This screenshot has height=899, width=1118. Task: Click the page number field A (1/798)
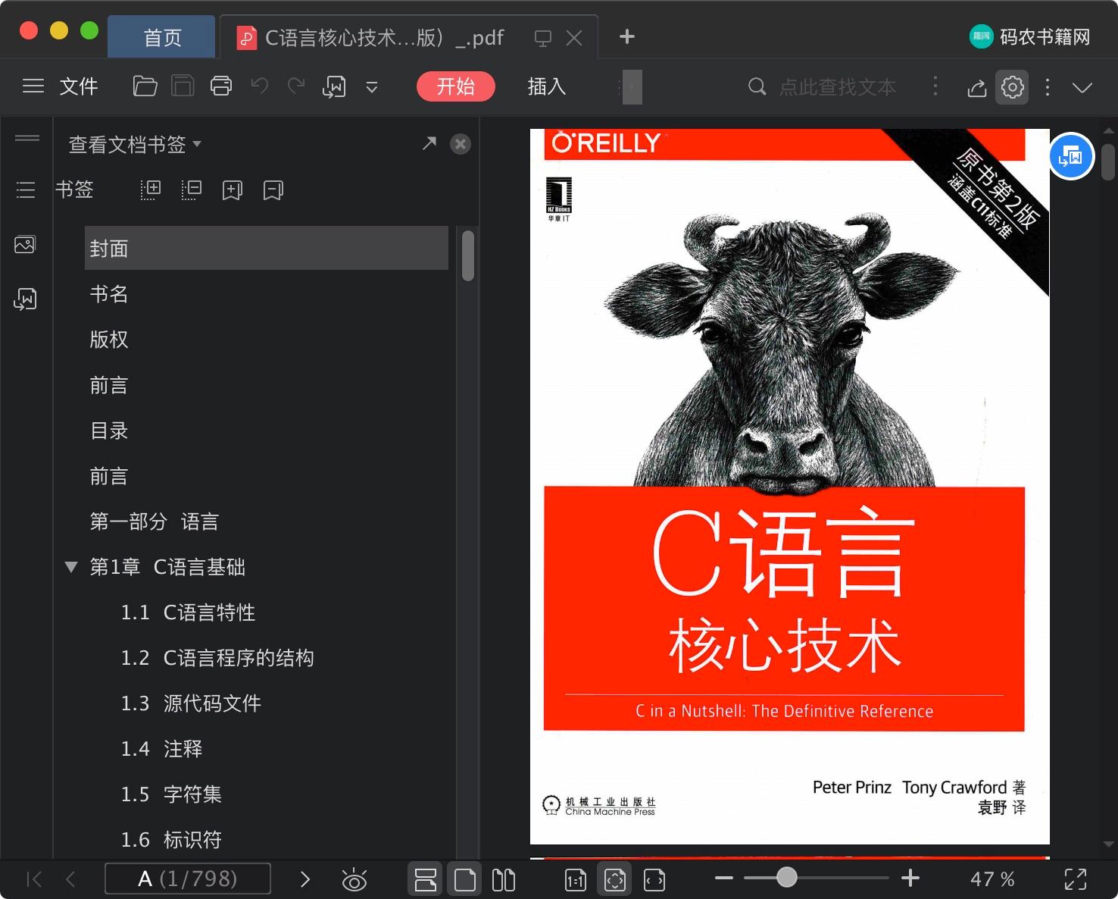point(188,879)
